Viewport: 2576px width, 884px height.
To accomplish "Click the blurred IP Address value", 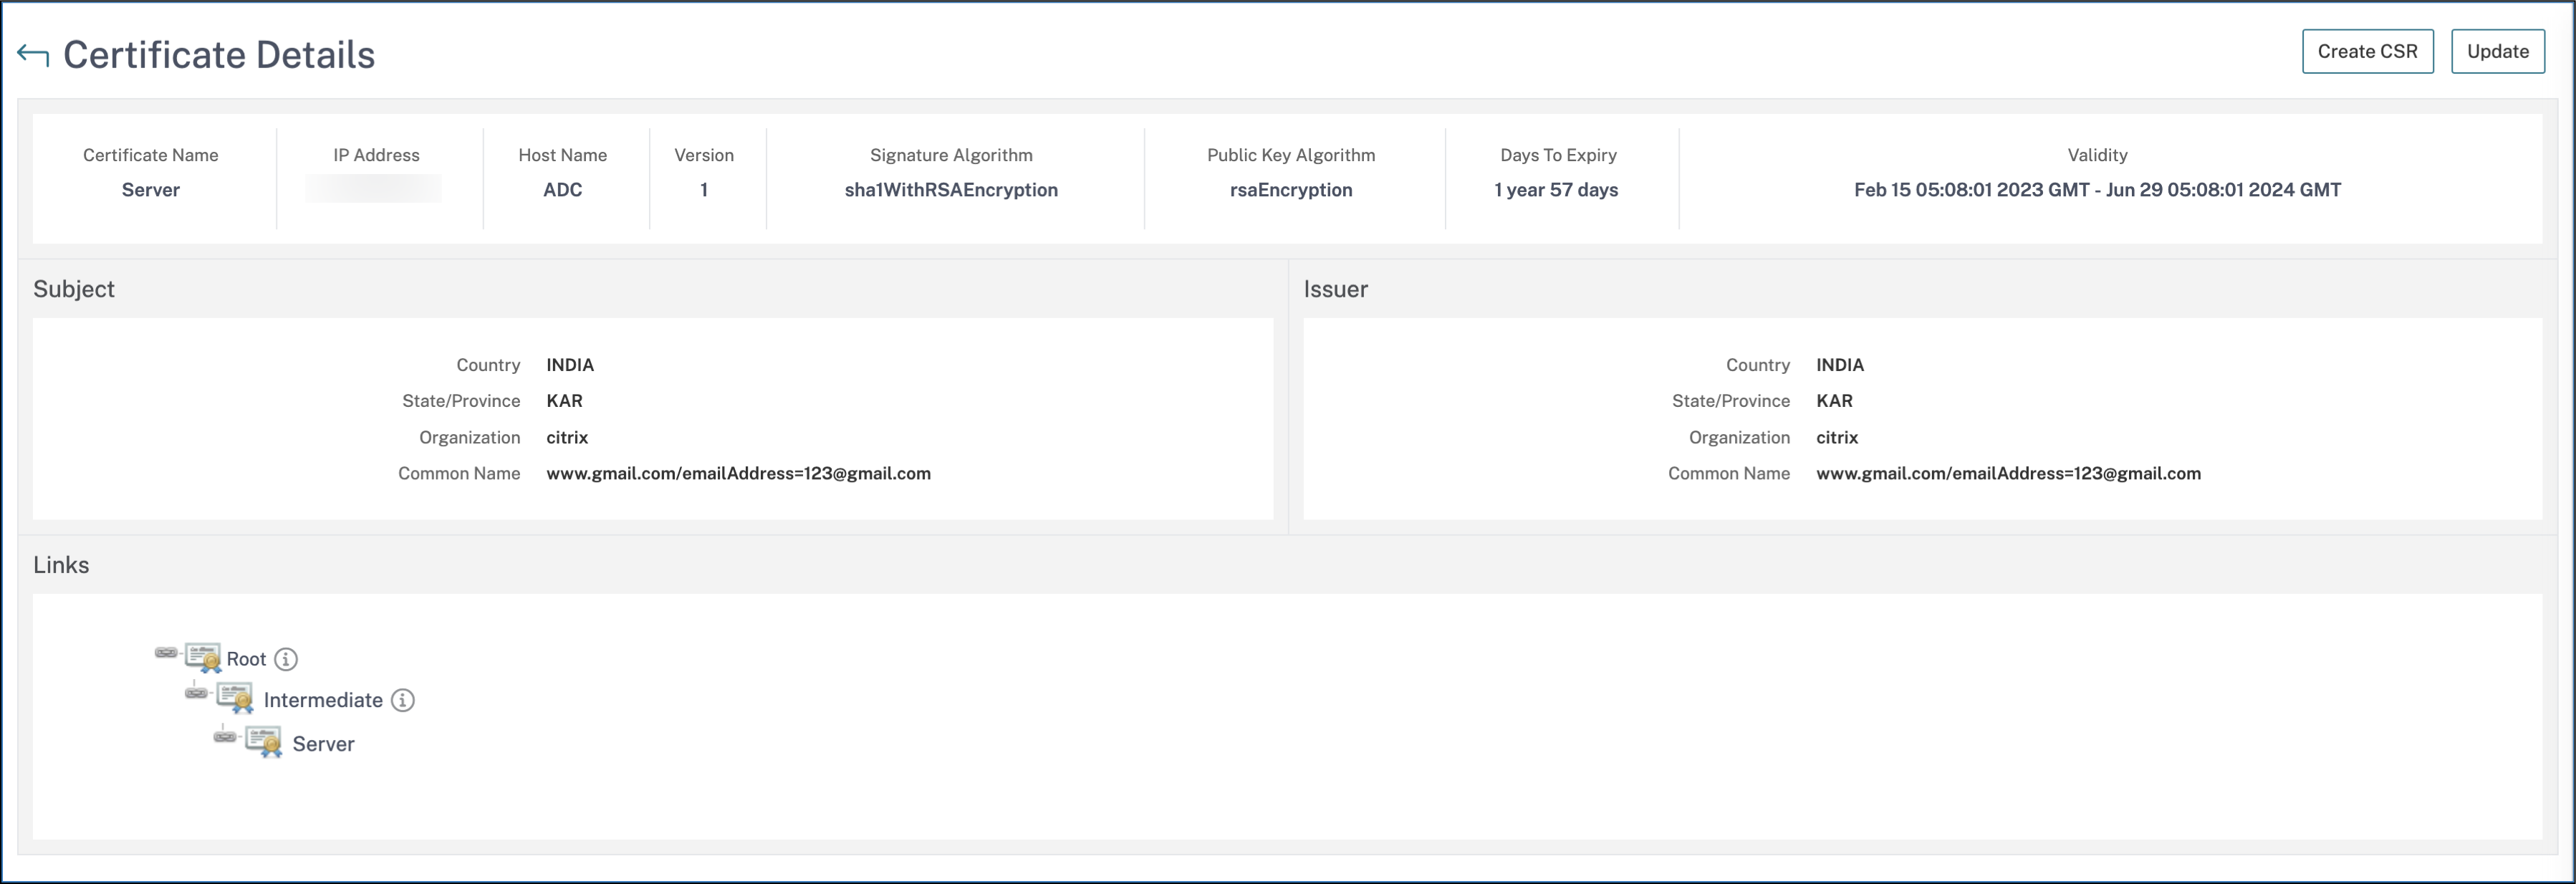I will pos(374,189).
